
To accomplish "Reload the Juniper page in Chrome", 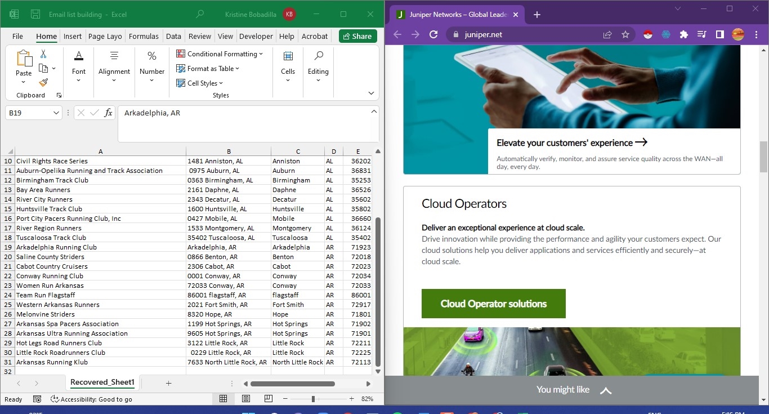I will click(433, 34).
